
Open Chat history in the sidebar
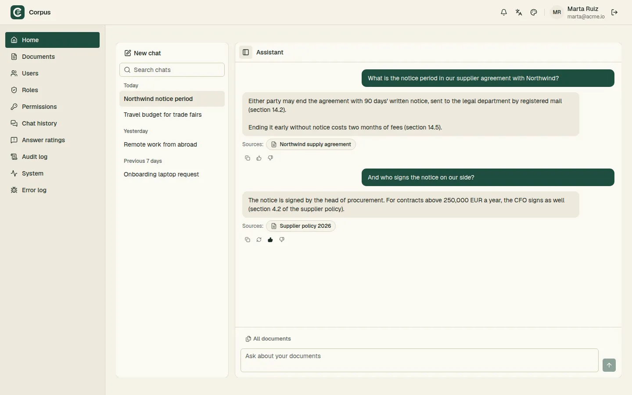tap(52, 123)
